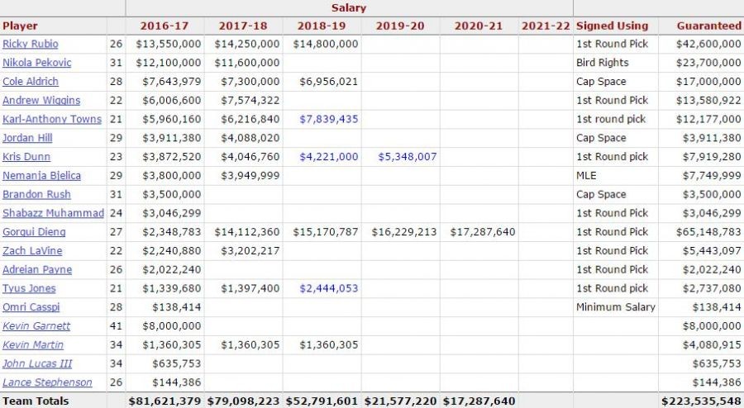
Task: Open Kris Dunn player link
Action: click(26, 157)
